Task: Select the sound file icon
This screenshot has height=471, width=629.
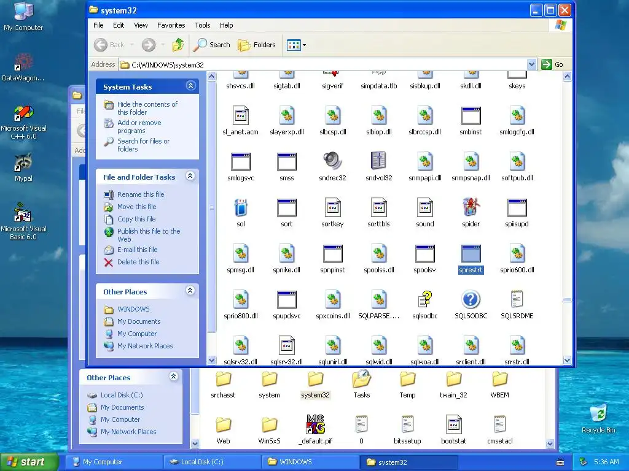Action: (x=425, y=207)
